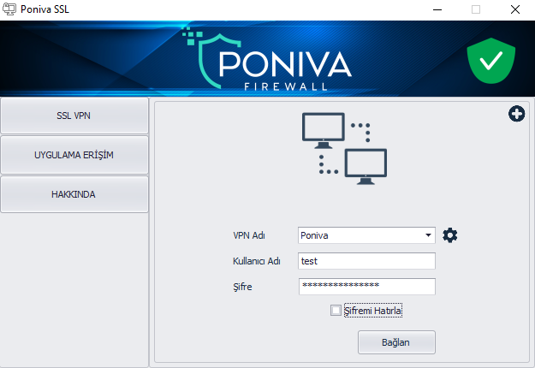Switch to UYGULAMA ERİŞİM section

[74, 155]
